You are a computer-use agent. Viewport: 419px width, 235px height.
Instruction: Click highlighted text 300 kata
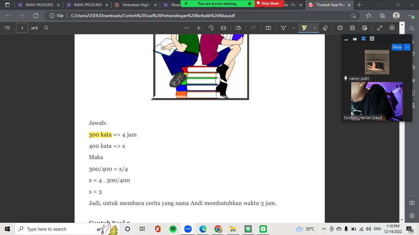pyautogui.click(x=100, y=134)
